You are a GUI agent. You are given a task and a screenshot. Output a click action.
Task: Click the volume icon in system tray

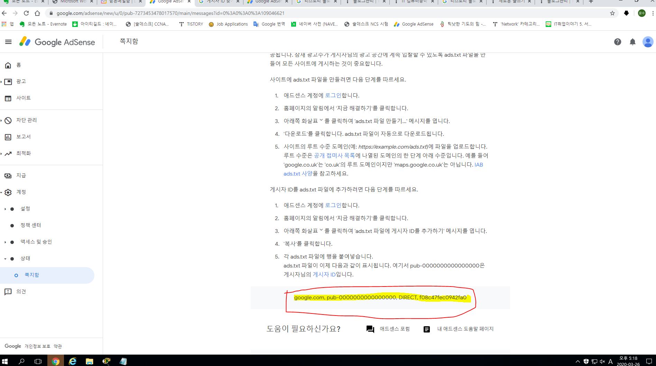pyautogui.click(x=602, y=362)
